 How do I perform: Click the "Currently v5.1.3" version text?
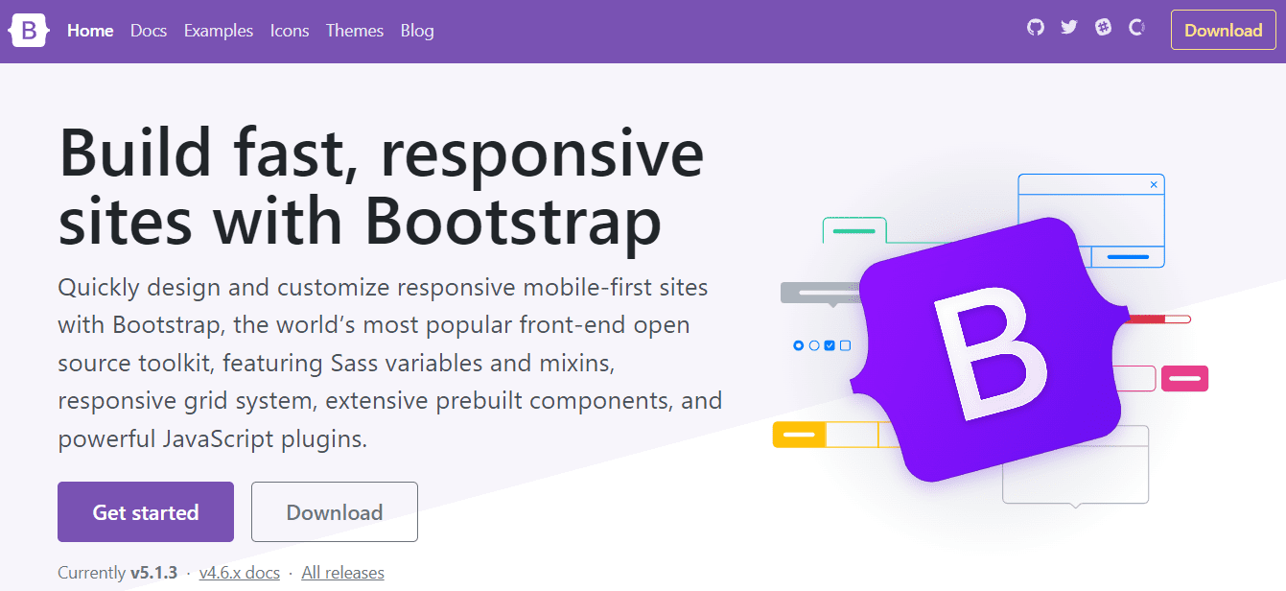click(118, 573)
